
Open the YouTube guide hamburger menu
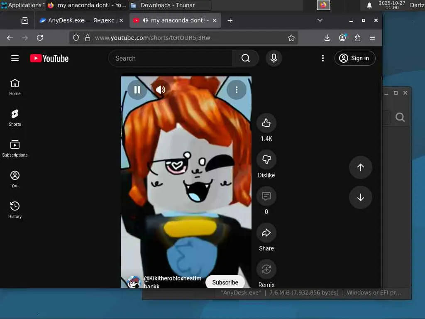click(15, 58)
